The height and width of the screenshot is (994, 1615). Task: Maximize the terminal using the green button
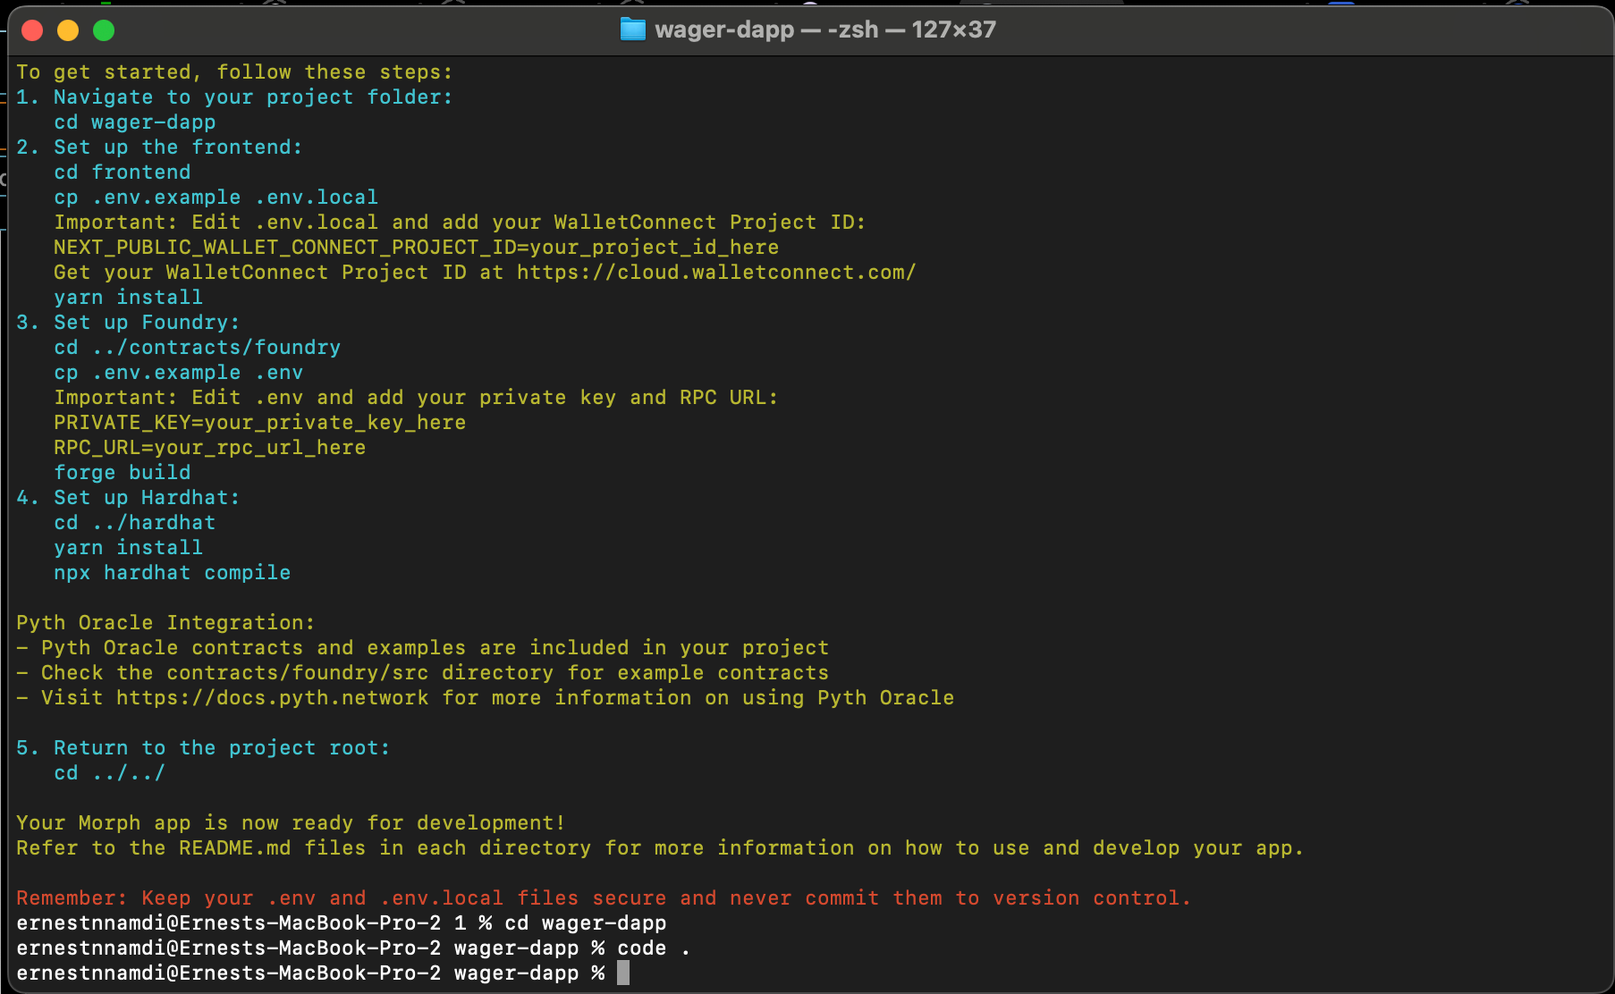pyautogui.click(x=104, y=30)
